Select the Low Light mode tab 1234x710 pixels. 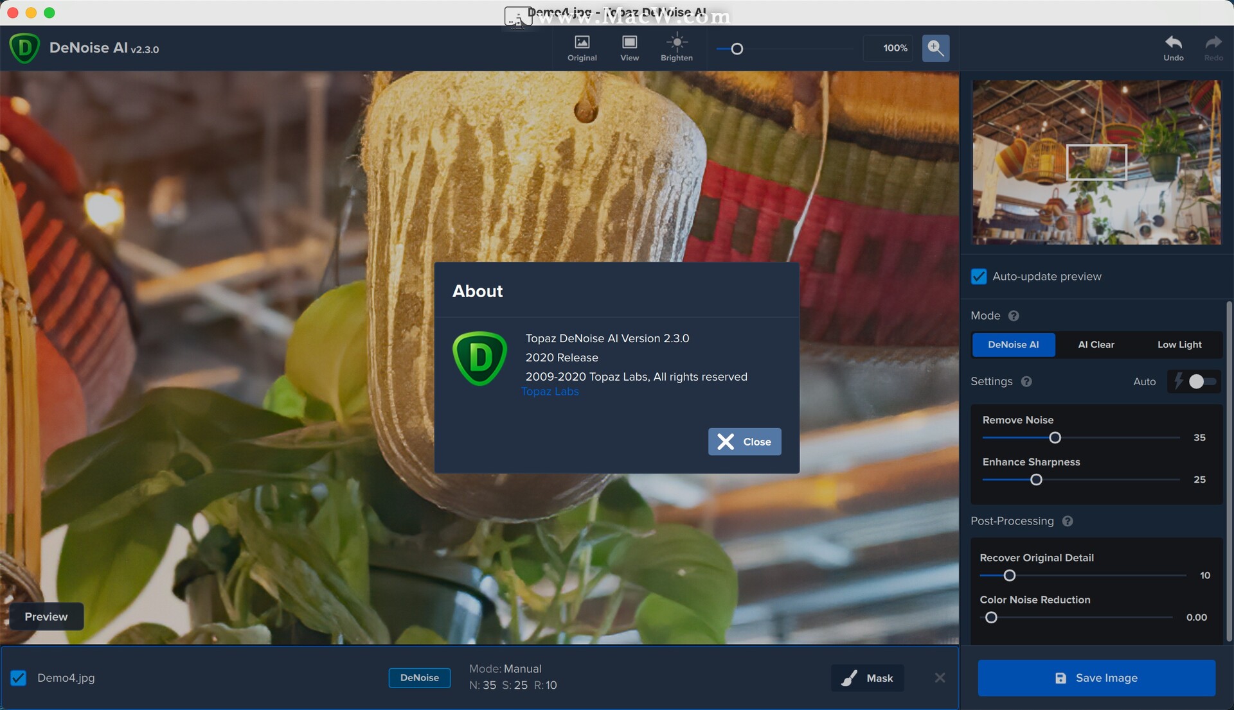tap(1179, 345)
